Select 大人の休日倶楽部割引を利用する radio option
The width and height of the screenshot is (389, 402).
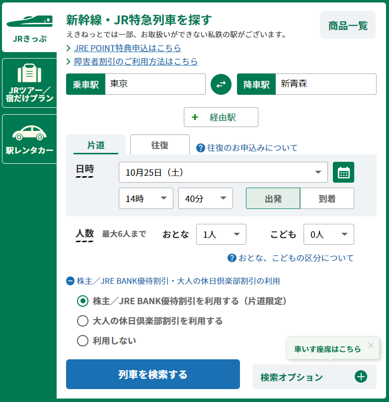coord(82,321)
